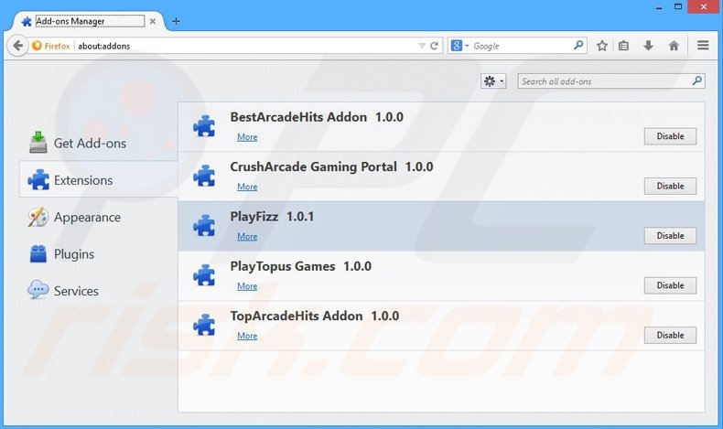Open the Get Add-ons section
The image size is (723, 429).
pos(98,143)
